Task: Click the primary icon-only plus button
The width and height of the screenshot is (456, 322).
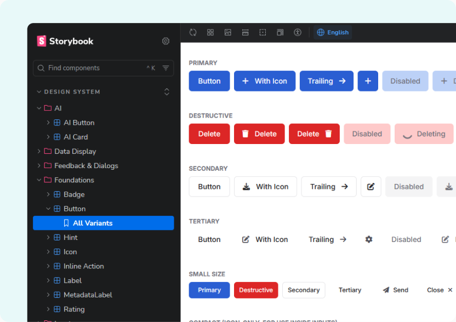Action: point(368,81)
